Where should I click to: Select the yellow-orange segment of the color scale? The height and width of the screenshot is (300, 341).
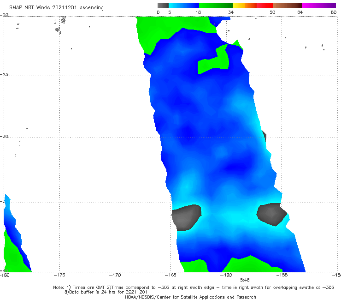(244, 6)
